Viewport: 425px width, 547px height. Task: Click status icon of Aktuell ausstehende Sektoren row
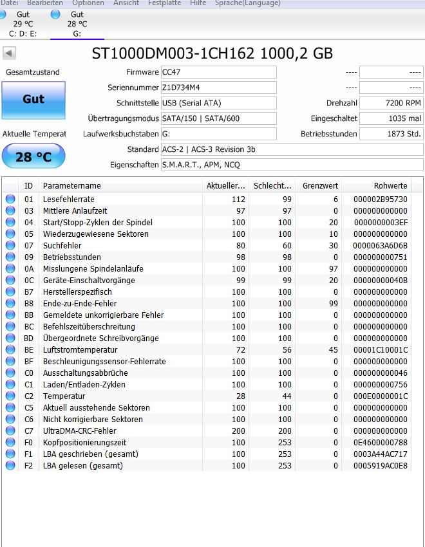[10, 407]
